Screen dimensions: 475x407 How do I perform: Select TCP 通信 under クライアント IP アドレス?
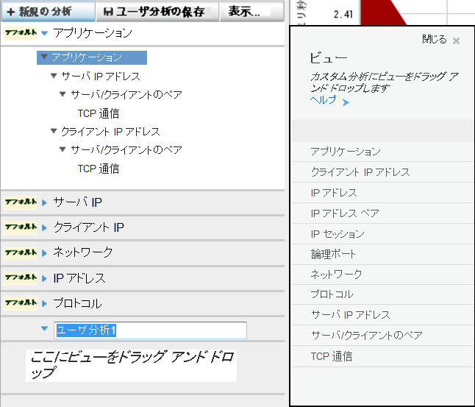pos(99,169)
